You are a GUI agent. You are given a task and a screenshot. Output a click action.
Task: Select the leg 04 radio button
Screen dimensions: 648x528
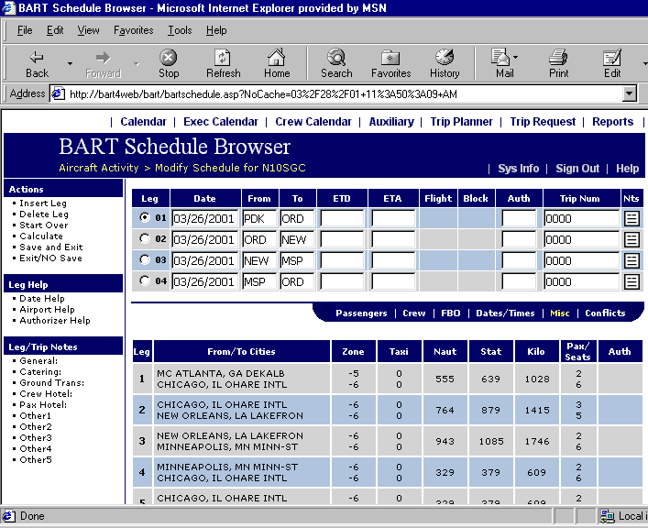(143, 281)
